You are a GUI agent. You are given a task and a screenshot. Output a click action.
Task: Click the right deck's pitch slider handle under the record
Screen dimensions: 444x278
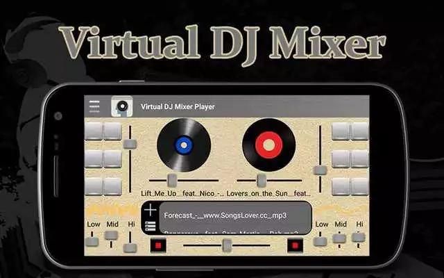tap(262, 180)
